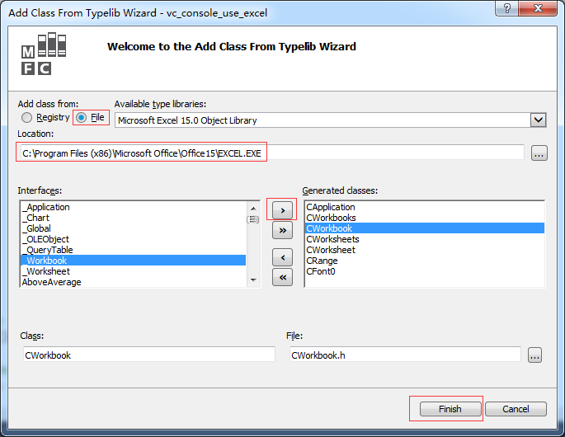Image resolution: width=565 pixels, height=437 pixels.
Task: Browse for CWorkbook.h output file
Action: tap(535, 355)
